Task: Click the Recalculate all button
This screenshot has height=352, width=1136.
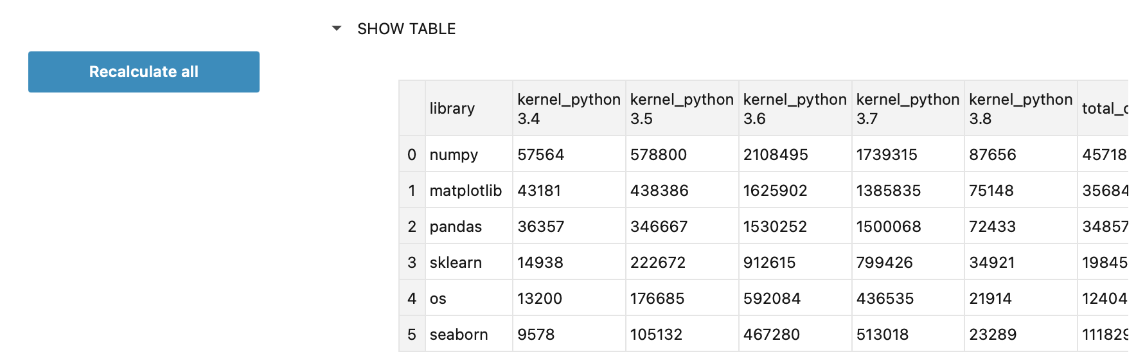Action: (144, 72)
